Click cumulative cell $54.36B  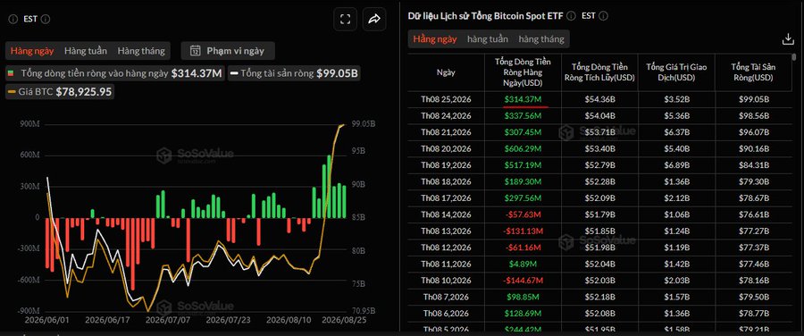(599, 99)
